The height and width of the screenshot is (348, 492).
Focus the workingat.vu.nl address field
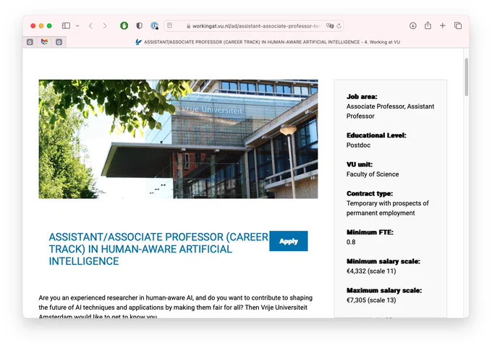click(x=253, y=26)
